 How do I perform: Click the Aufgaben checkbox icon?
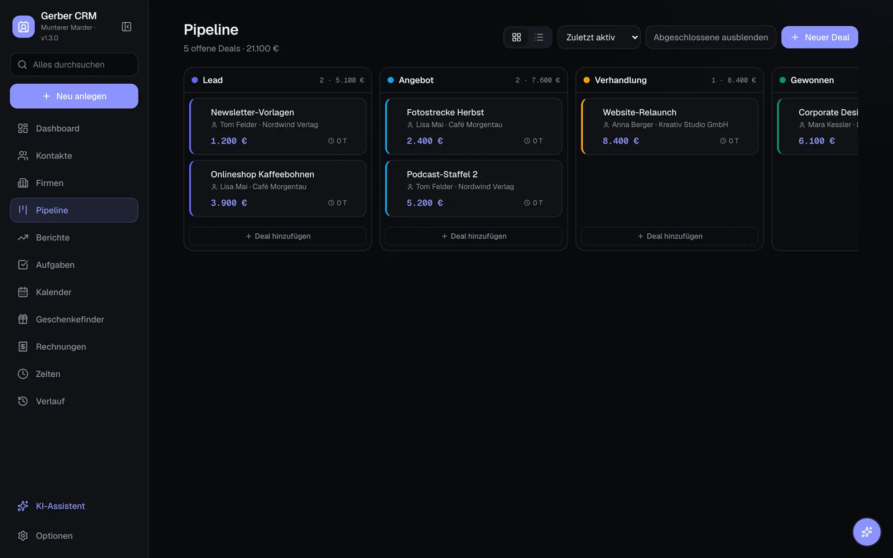tap(23, 265)
